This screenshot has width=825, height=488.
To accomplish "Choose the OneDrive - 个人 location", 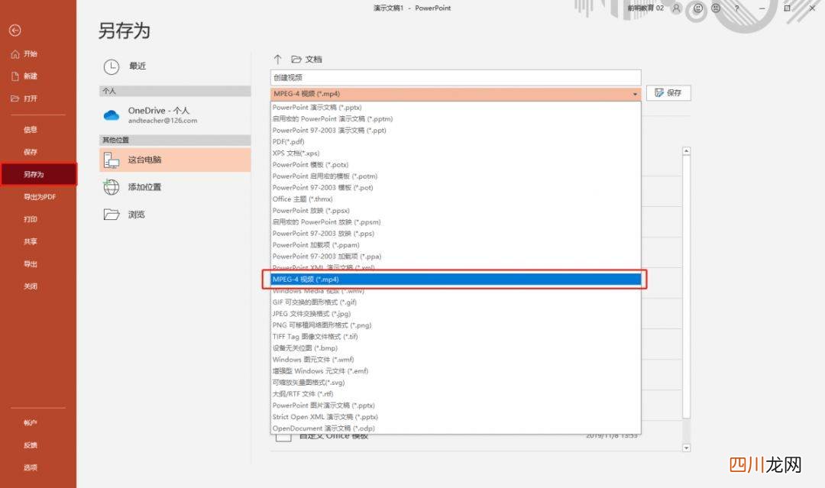I will [175, 115].
